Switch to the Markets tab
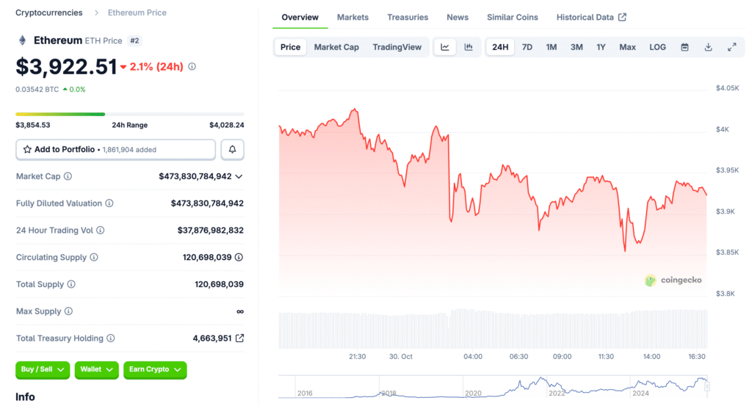The width and height of the screenshot is (752, 406). click(x=352, y=17)
